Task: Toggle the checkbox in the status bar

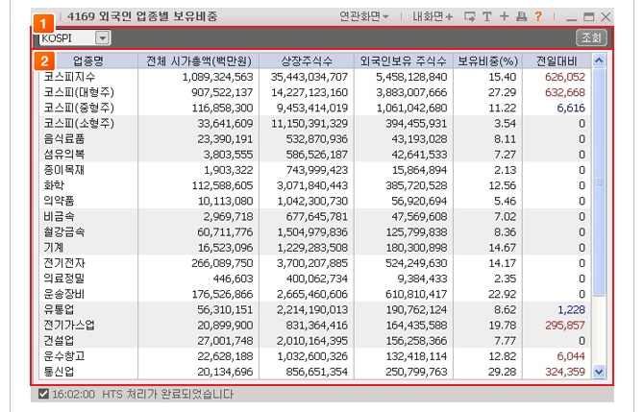Action: [43, 394]
